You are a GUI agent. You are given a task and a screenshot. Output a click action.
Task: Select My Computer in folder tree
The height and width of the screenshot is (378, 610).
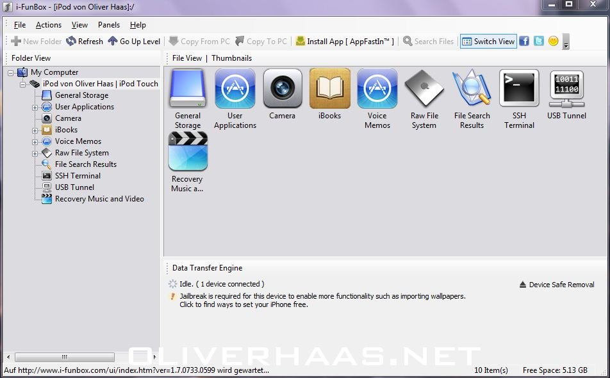tap(54, 72)
